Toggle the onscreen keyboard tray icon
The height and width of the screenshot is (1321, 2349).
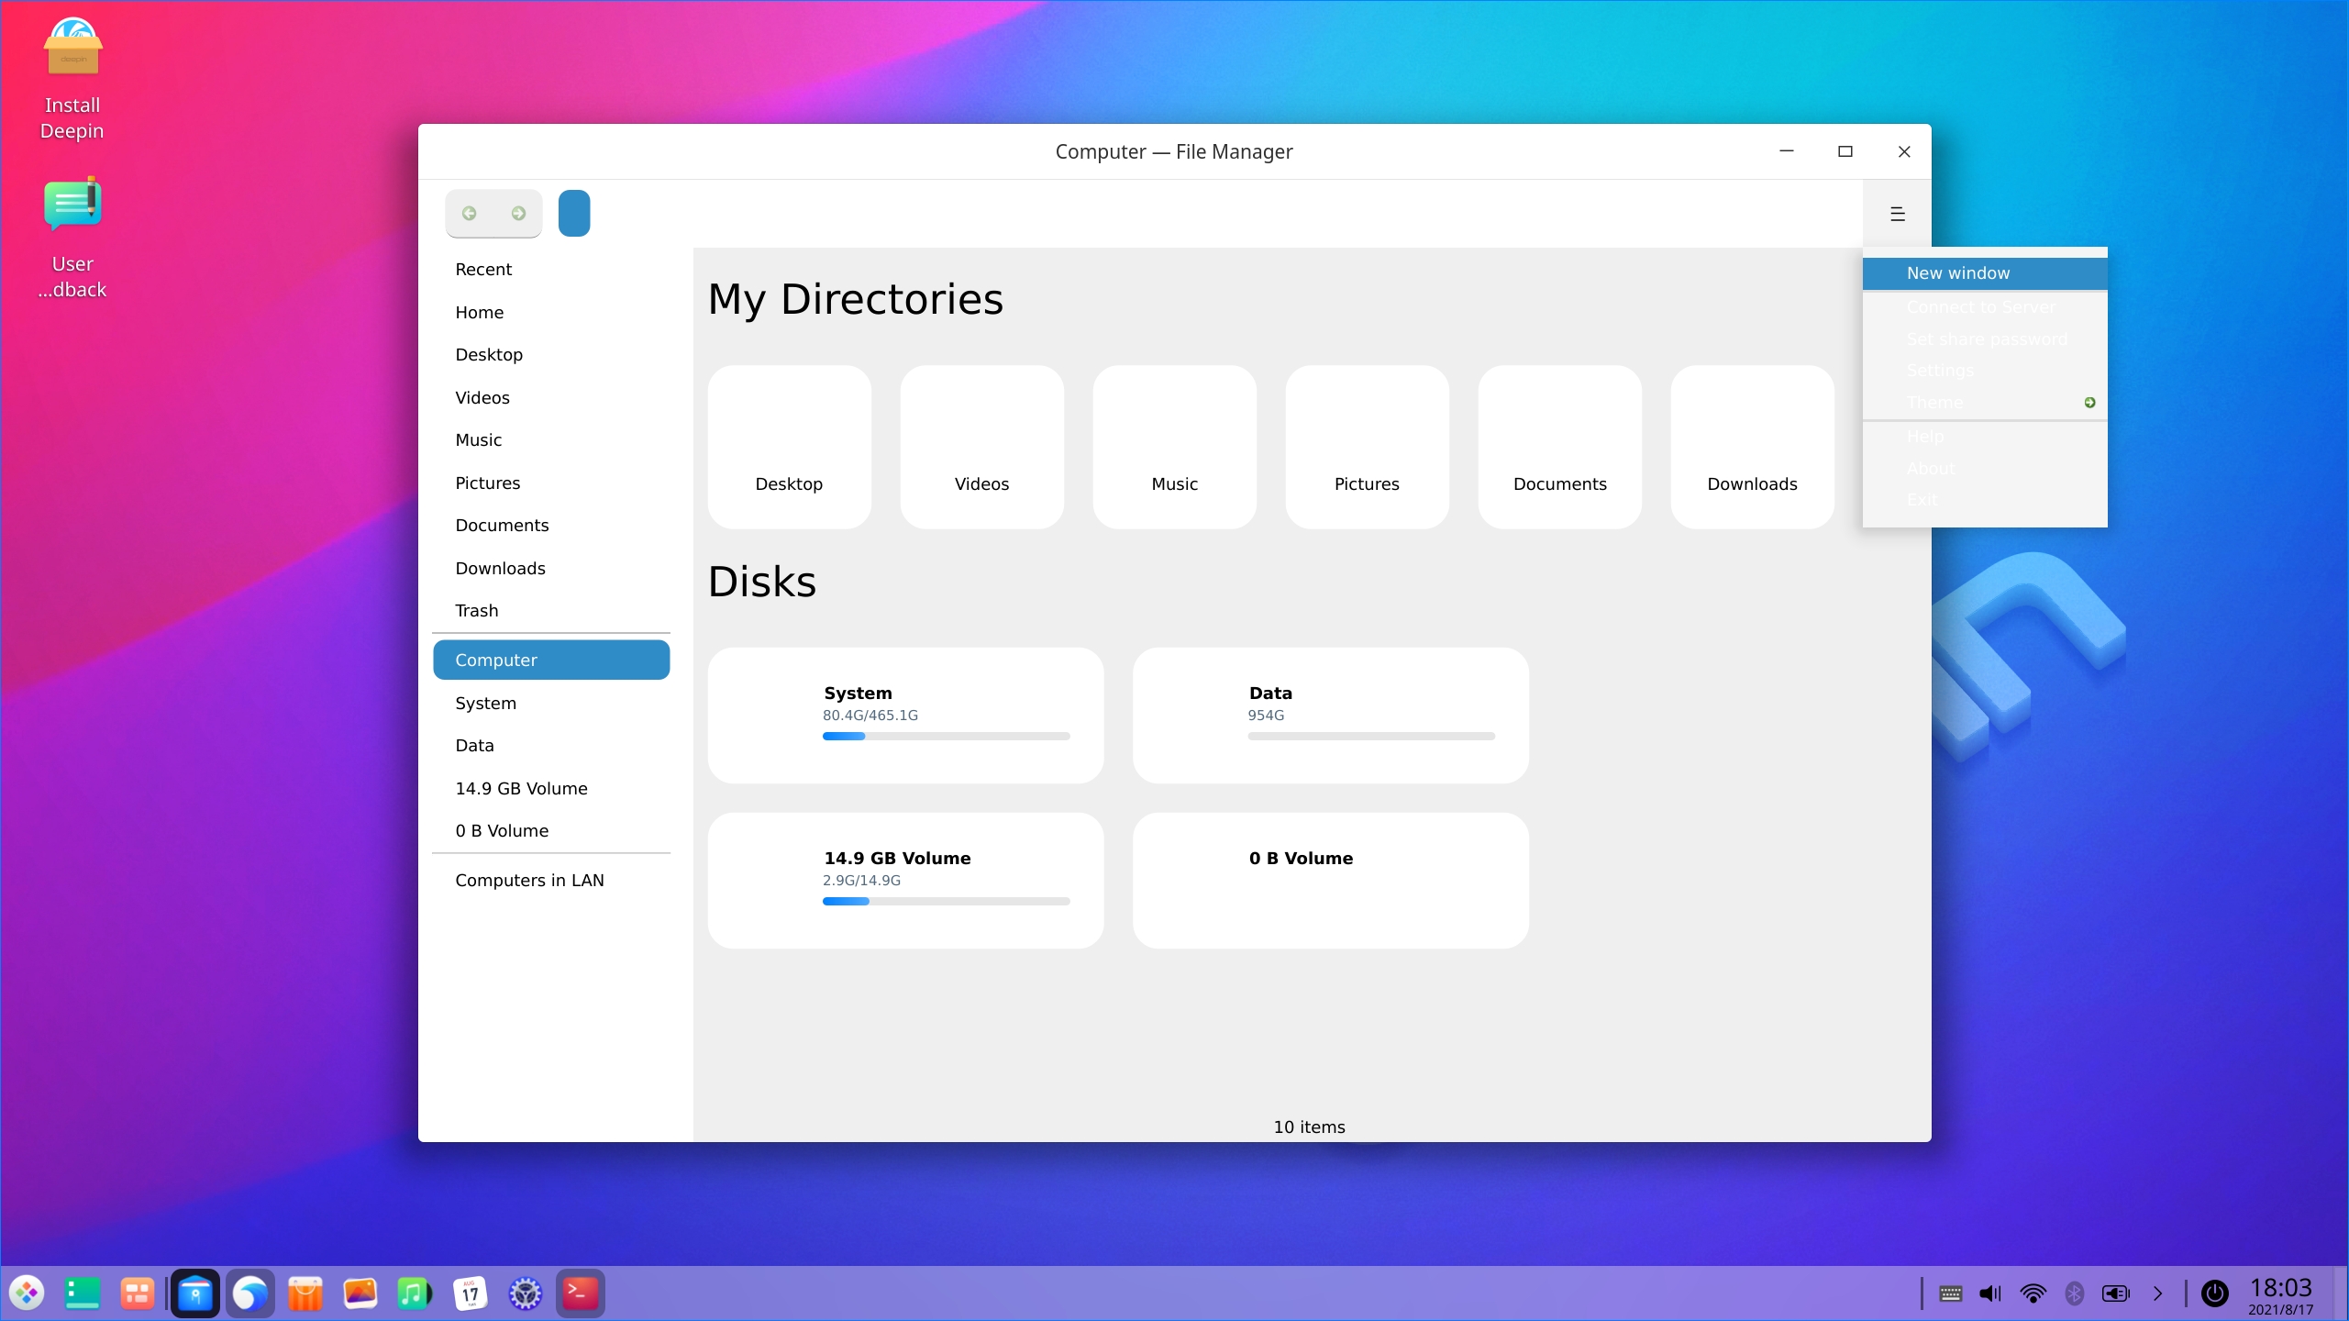tap(1950, 1293)
